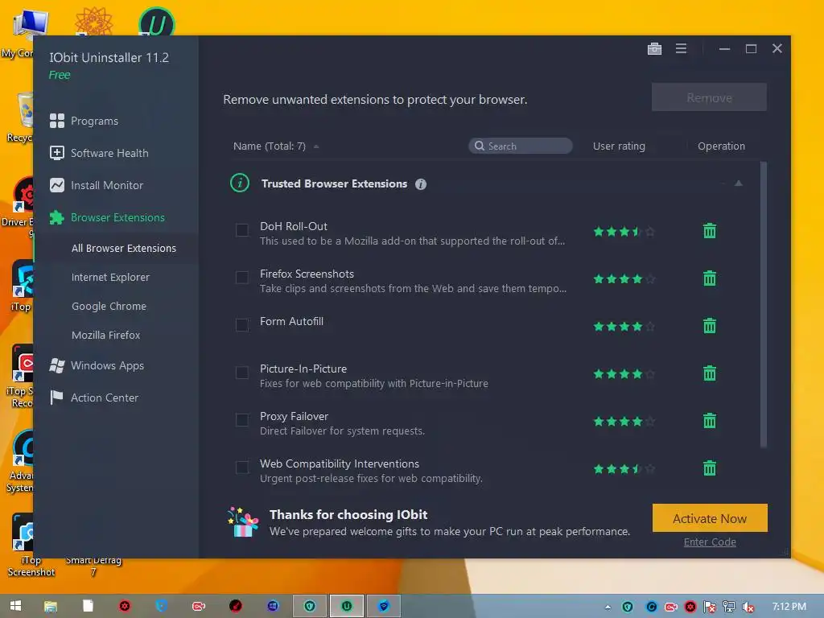Click the Free edition label
Screen dimensions: 824x618
(60, 75)
